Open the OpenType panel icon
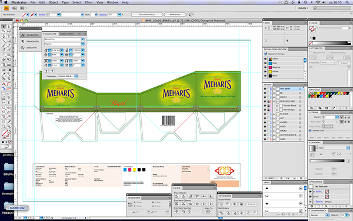The width and height of the screenshot is (353, 221). (x=30, y=48)
